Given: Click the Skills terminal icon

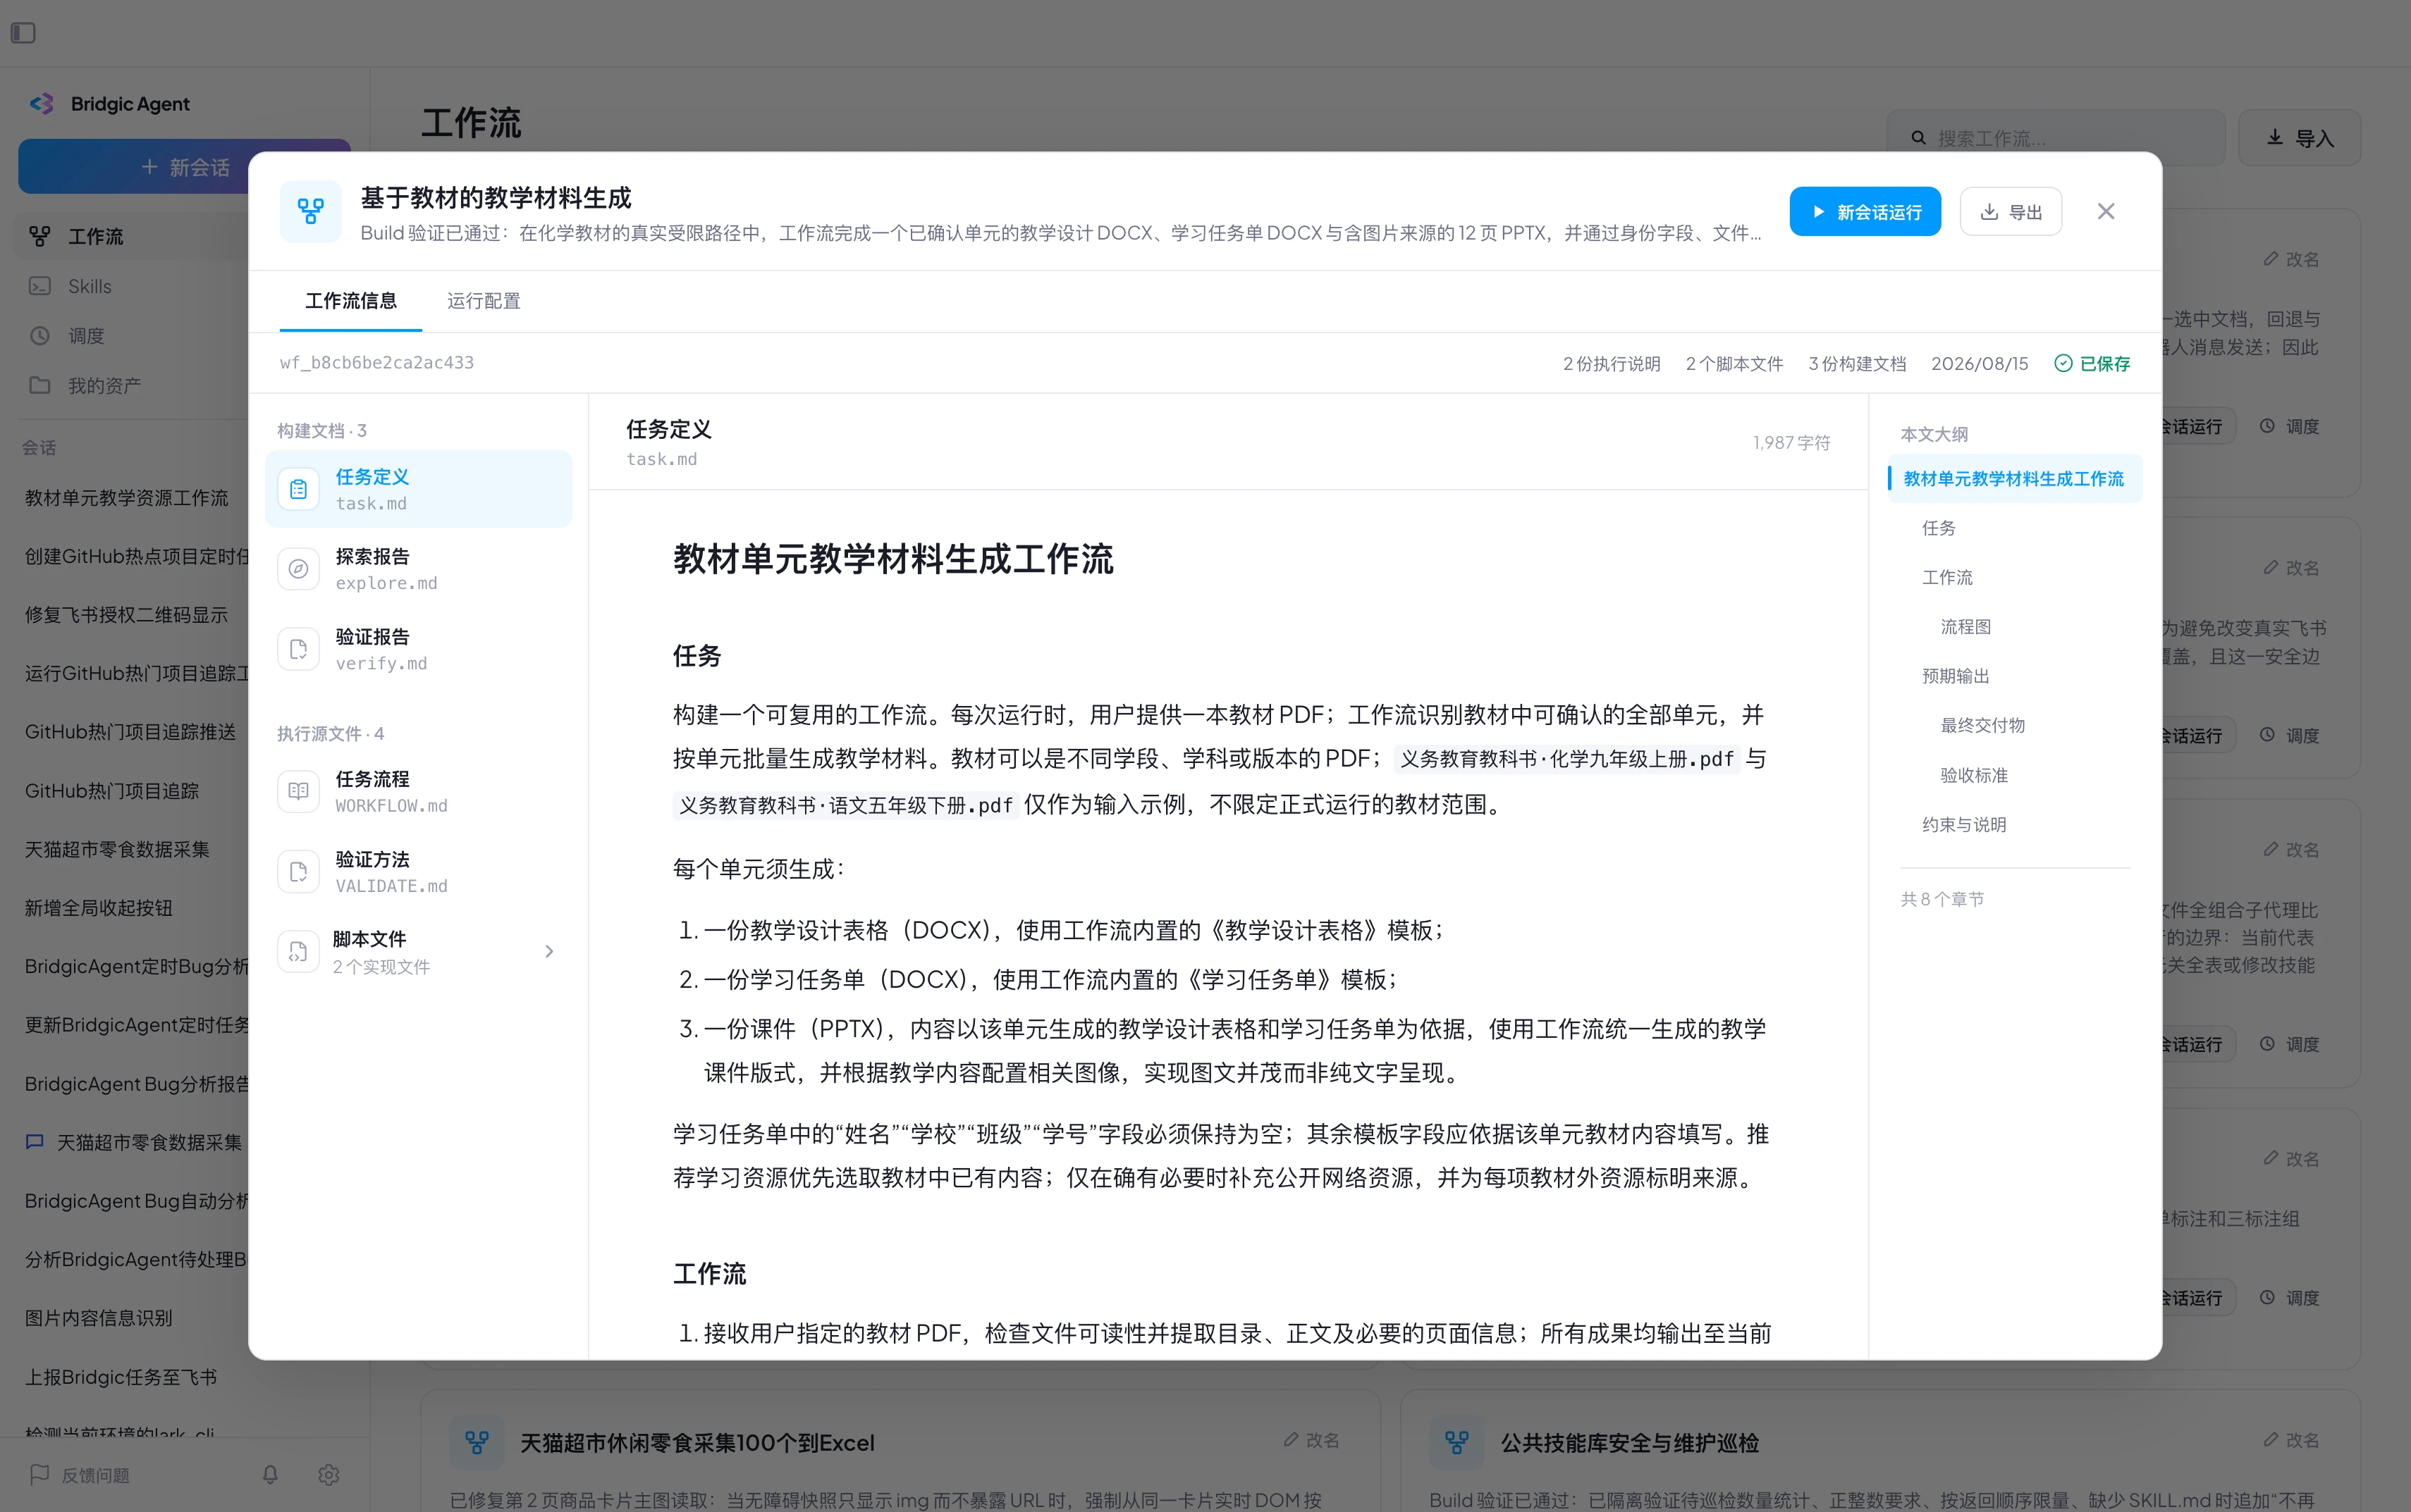Looking at the screenshot, I should (40, 286).
